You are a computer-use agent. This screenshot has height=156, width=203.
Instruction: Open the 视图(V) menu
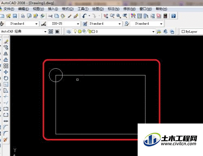pyautogui.click(x=38, y=9)
